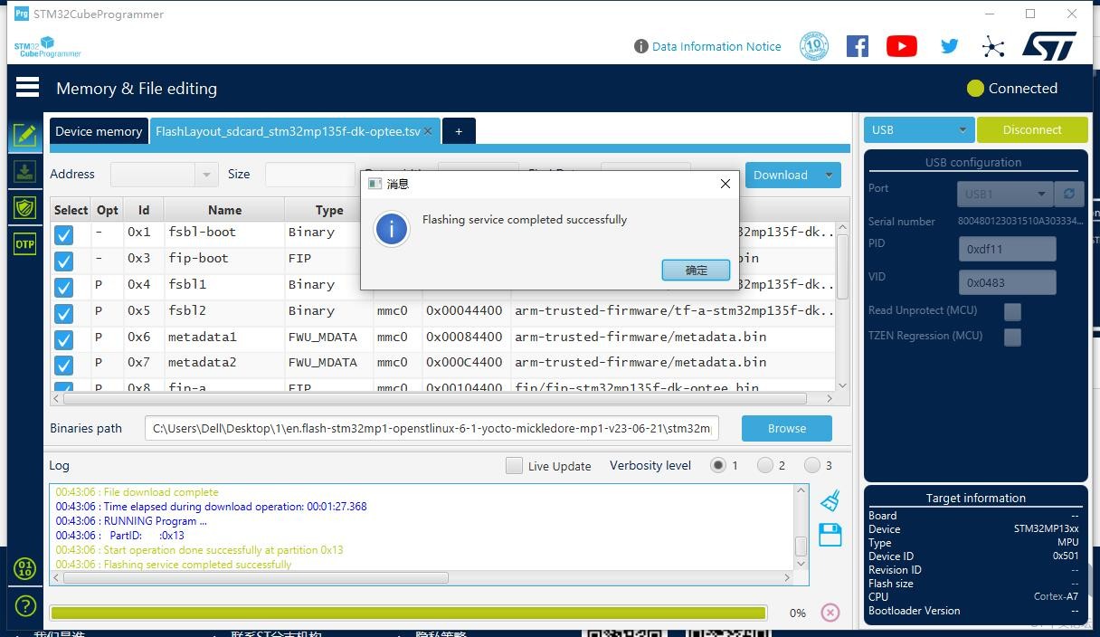Cancel operation with progress bar X icon
The image size is (1100, 637).
(x=830, y=613)
